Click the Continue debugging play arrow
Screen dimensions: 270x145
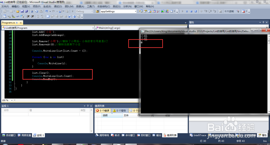tap(183, 11)
